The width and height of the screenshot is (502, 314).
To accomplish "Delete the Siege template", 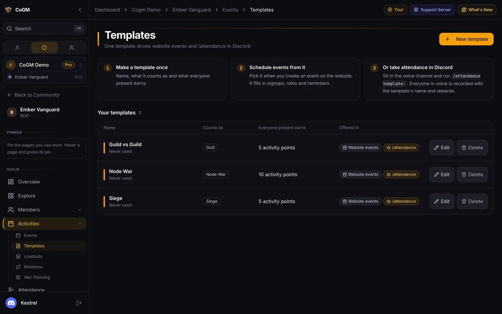I will coord(472,201).
